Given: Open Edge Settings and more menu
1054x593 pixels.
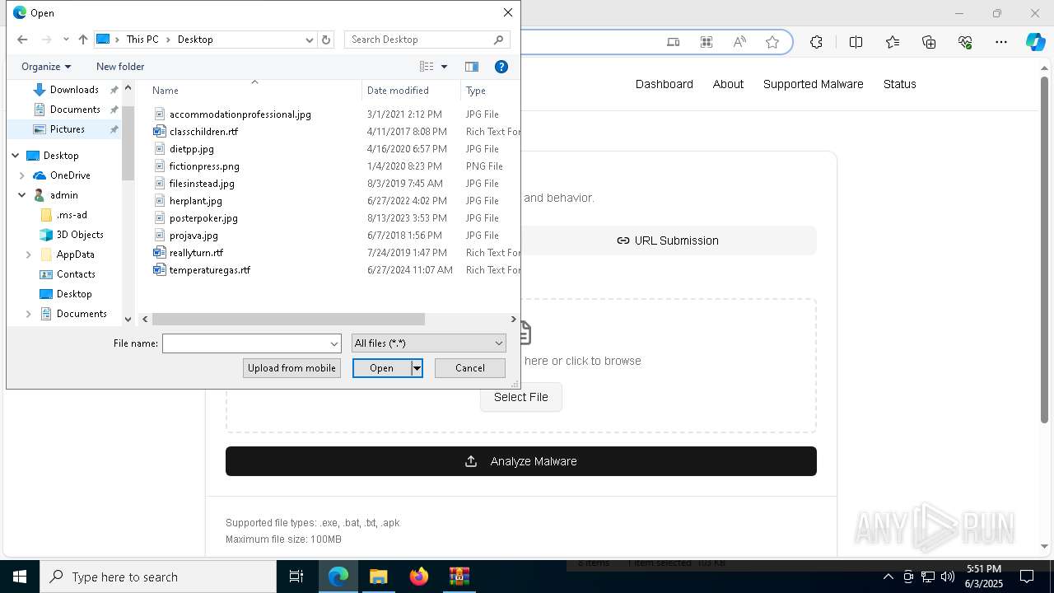Looking at the screenshot, I should click(x=1001, y=42).
